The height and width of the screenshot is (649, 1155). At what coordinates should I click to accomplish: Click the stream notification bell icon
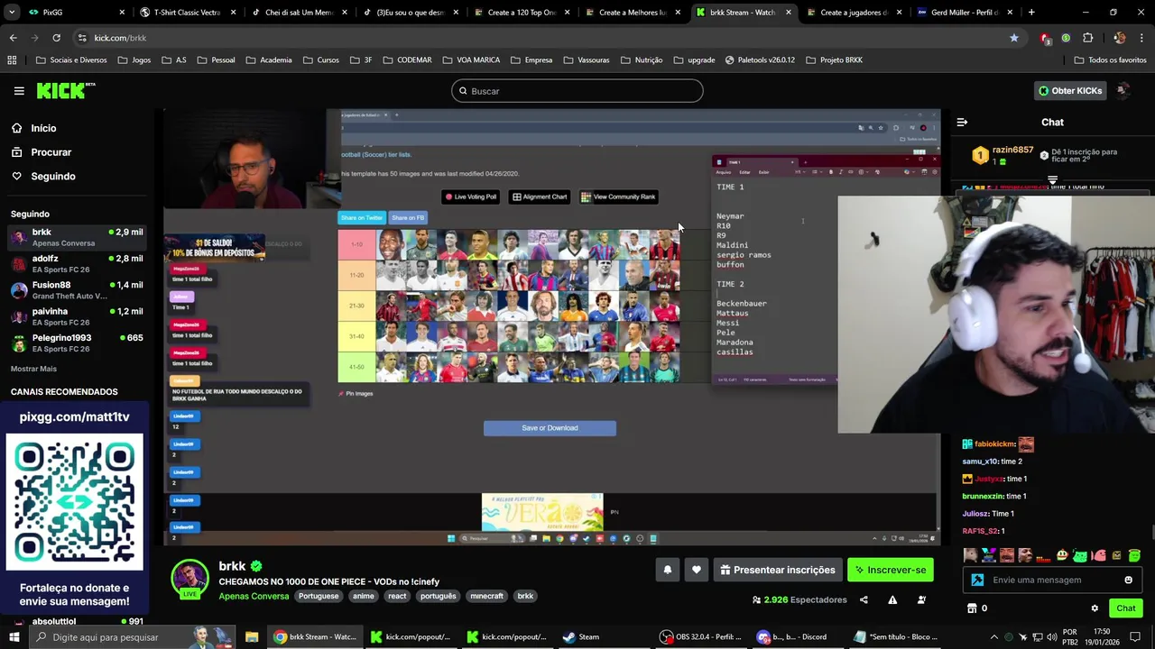668,570
